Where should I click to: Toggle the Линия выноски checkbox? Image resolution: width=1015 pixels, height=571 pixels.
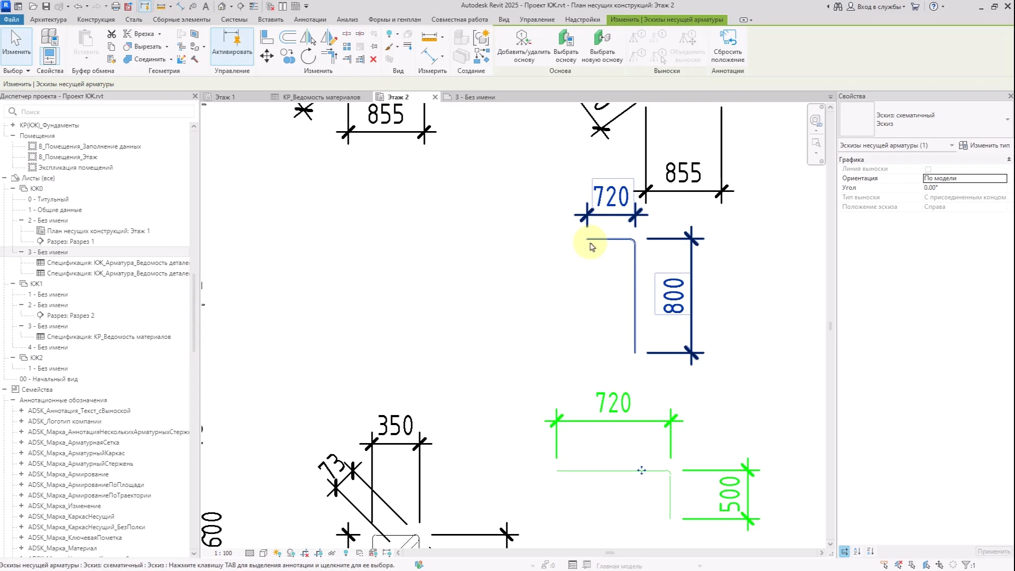[928, 169]
